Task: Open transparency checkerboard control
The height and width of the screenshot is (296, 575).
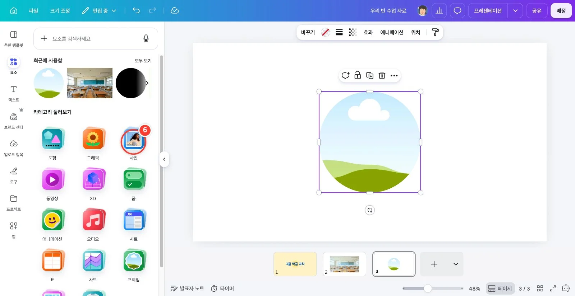Action: pyautogui.click(x=353, y=32)
